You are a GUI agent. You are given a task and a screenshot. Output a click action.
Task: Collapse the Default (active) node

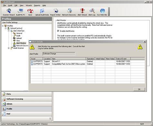point(6,28)
